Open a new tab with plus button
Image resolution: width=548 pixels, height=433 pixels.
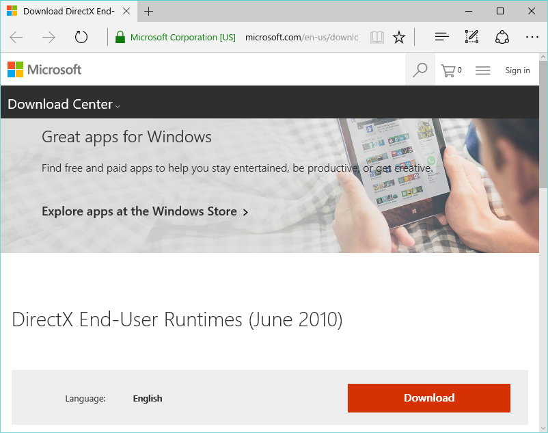click(x=149, y=12)
